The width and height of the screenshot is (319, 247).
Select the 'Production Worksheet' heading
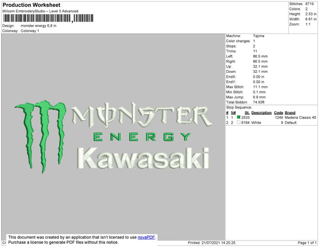[31, 5]
